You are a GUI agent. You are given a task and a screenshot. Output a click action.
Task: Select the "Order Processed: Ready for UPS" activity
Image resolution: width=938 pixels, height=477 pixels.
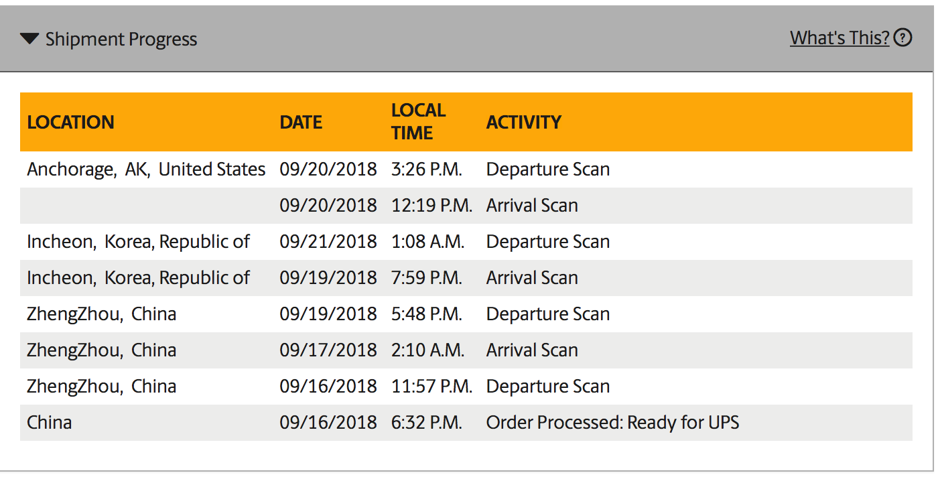coord(612,423)
